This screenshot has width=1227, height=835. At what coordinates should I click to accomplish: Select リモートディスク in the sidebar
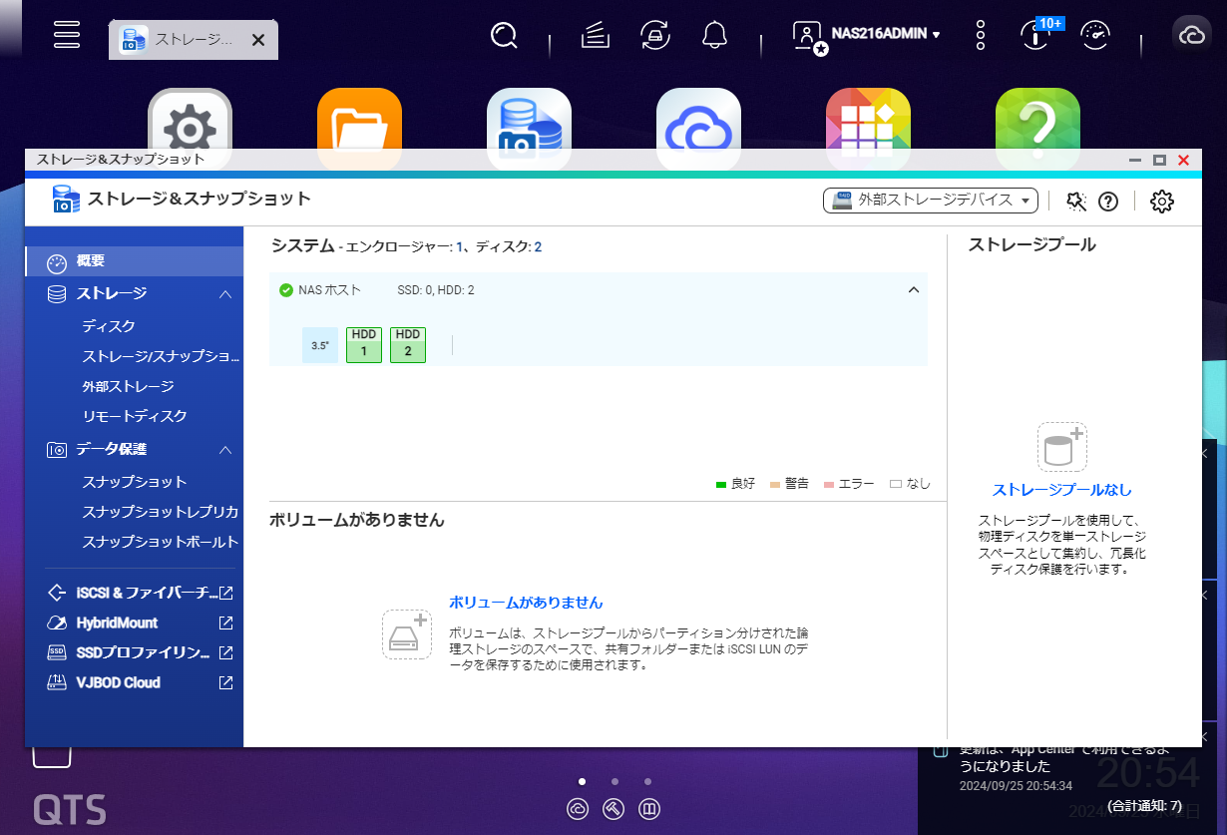[135, 416]
